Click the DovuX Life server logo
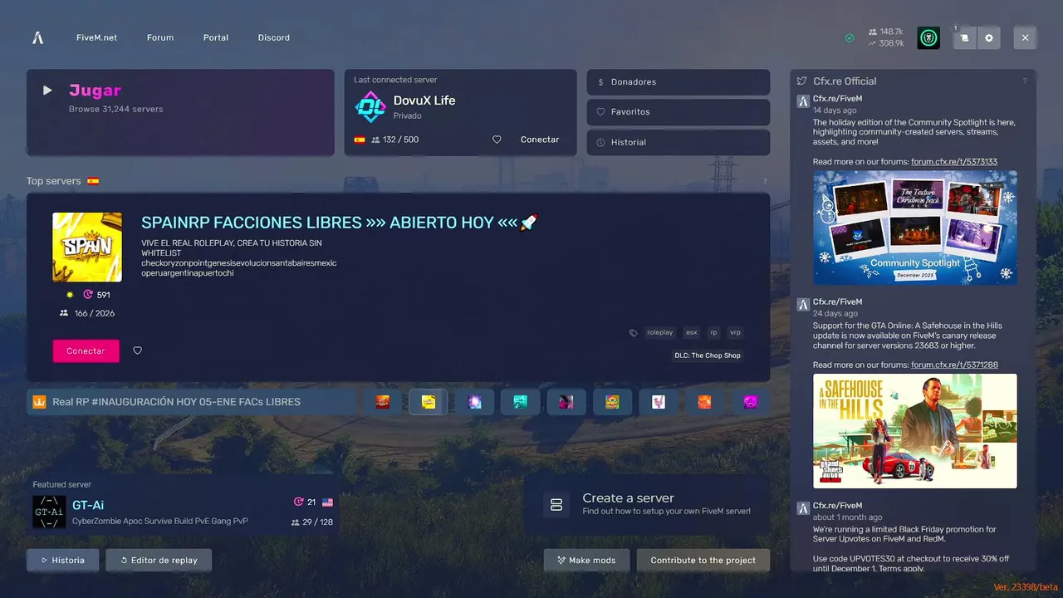Image resolution: width=1063 pixels, height=598 pixels. coord(370,107)
